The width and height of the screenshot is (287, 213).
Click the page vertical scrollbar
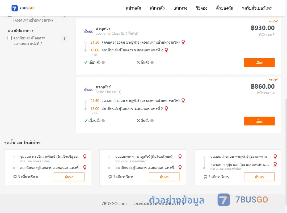(x=286, y=151)
